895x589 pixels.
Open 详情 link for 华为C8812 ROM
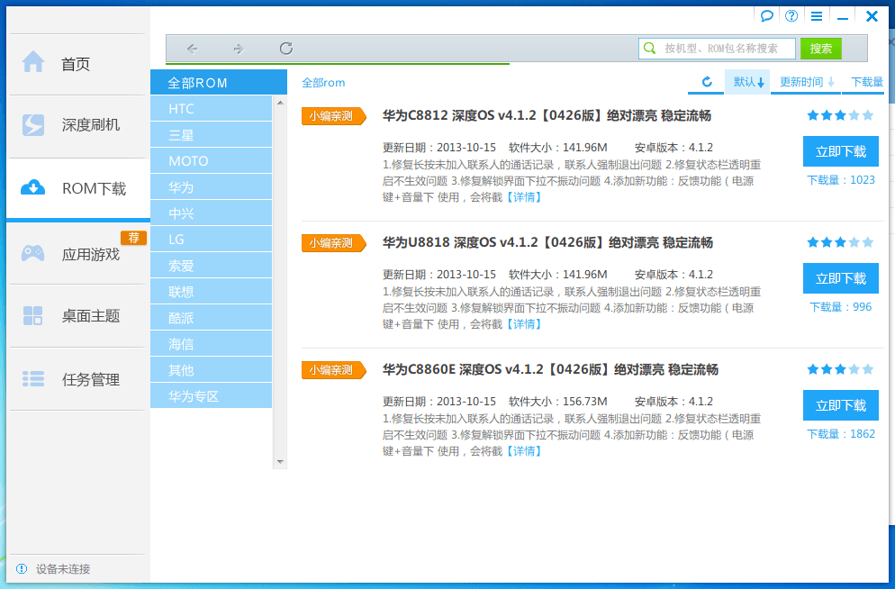coord(524,197)
